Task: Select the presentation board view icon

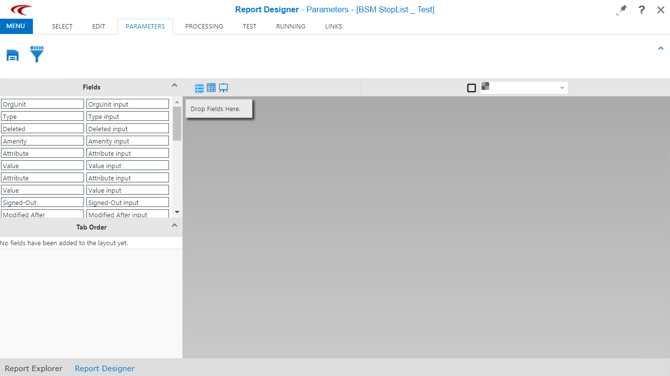Action: click(223, 87)
